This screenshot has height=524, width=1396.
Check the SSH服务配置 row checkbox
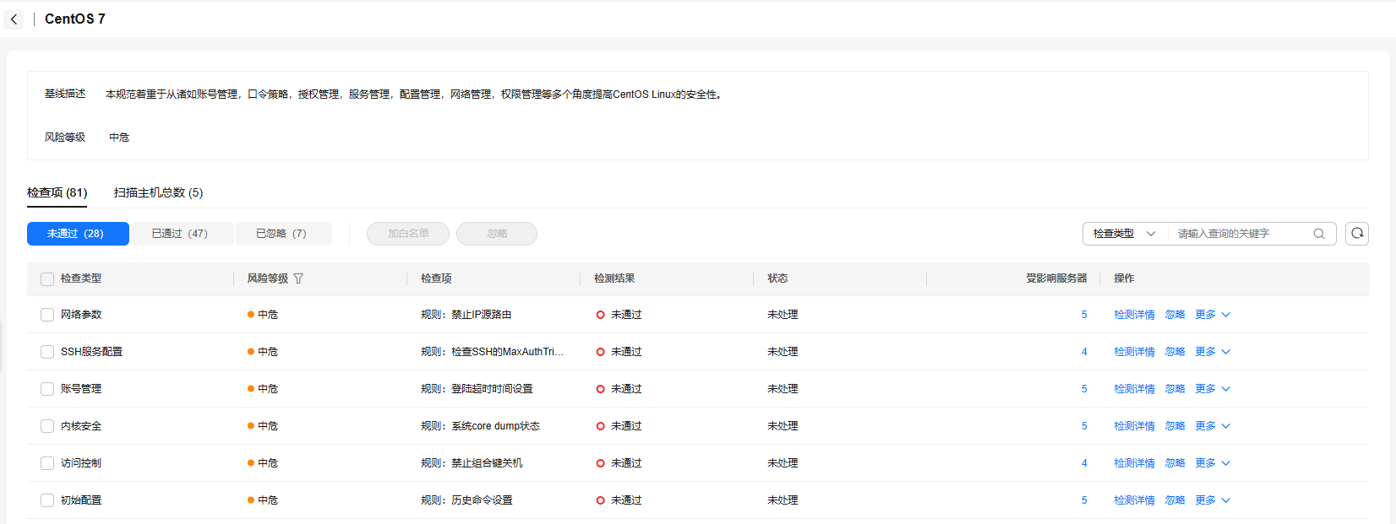(47, 352)
